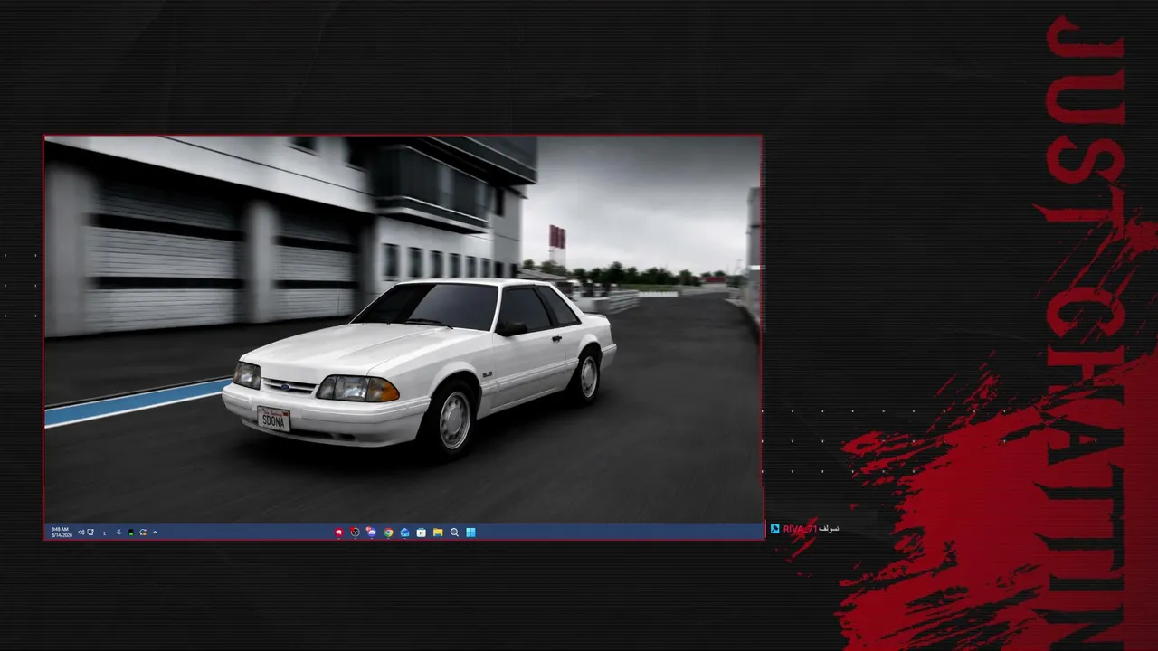Open the Windows Start menu
The image size is (1158, 651).
[x=470, y=533]
